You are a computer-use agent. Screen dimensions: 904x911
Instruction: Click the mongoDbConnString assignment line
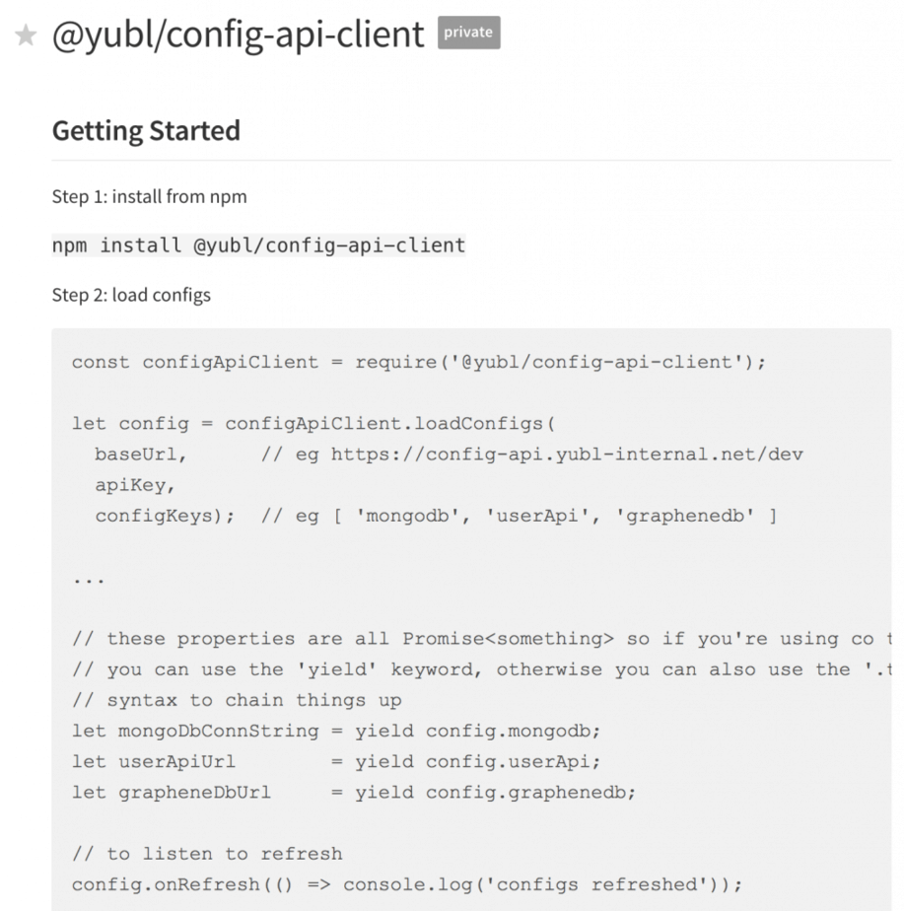tap(336, 731)
